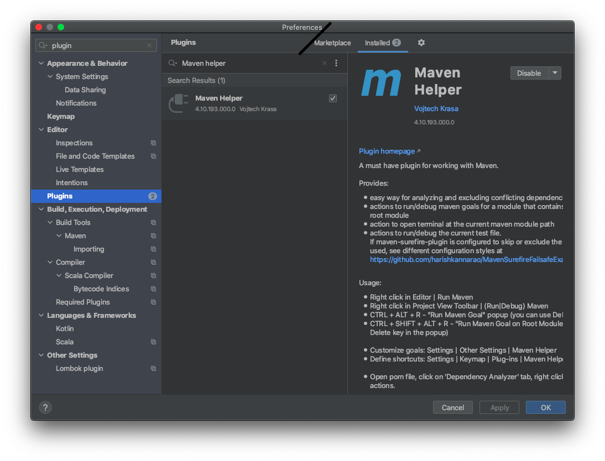Collapse the Maven tree node
The image size is (605, 461).
tap(59, 235)
